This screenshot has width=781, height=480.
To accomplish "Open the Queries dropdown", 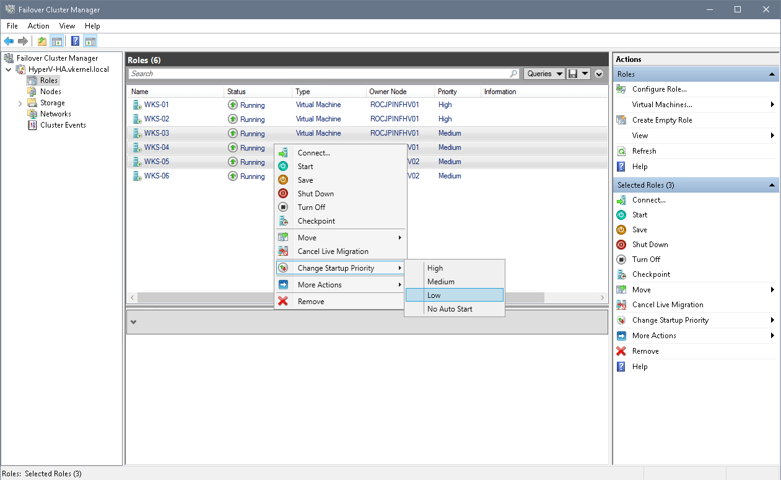I will [x=544, y=74].
